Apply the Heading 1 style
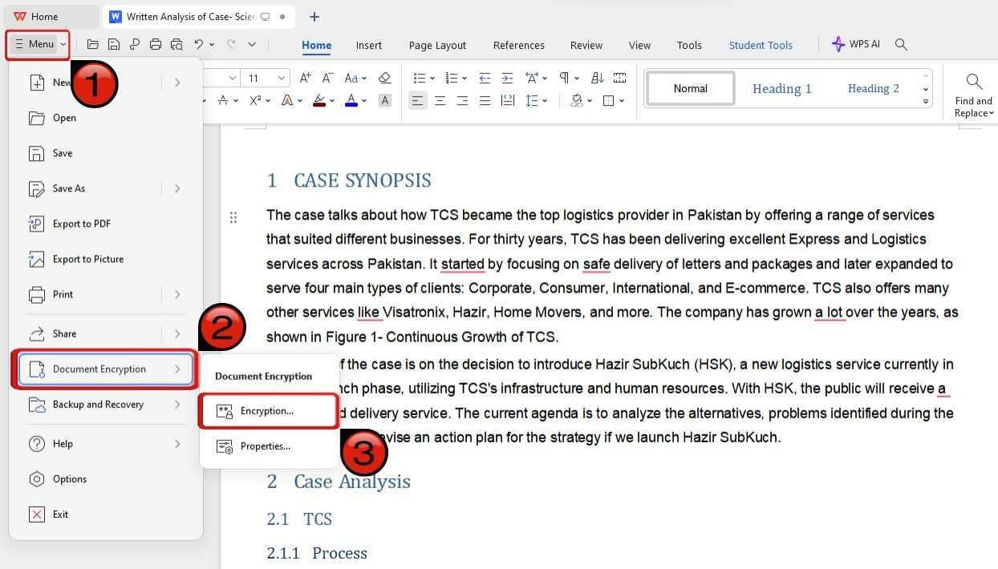Screen dimensions: 998x569 tap(782, 88)
